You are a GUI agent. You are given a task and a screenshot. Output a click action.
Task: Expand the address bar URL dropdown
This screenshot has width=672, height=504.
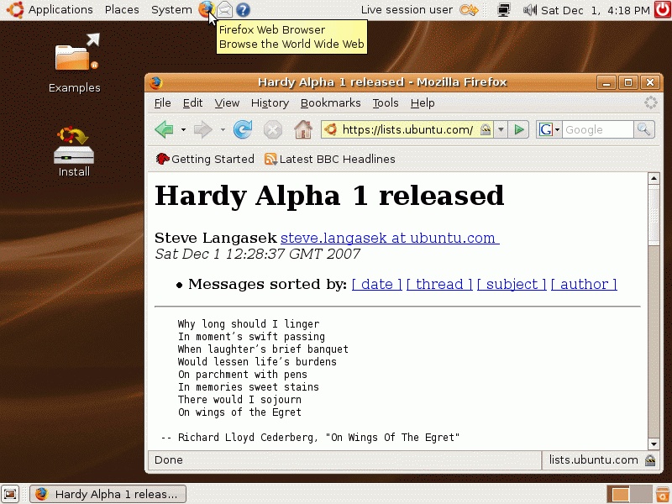(x=501, y=129)
